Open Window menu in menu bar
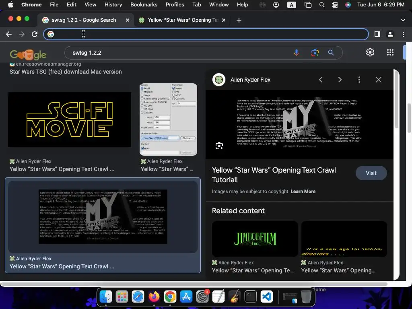The image size is (412, 309). click(219, 4)
